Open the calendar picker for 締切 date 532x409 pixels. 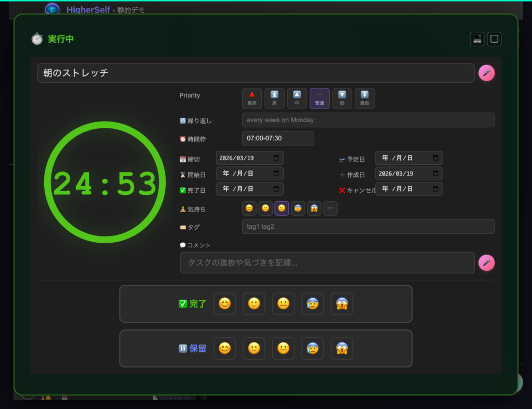coord(276,158)
